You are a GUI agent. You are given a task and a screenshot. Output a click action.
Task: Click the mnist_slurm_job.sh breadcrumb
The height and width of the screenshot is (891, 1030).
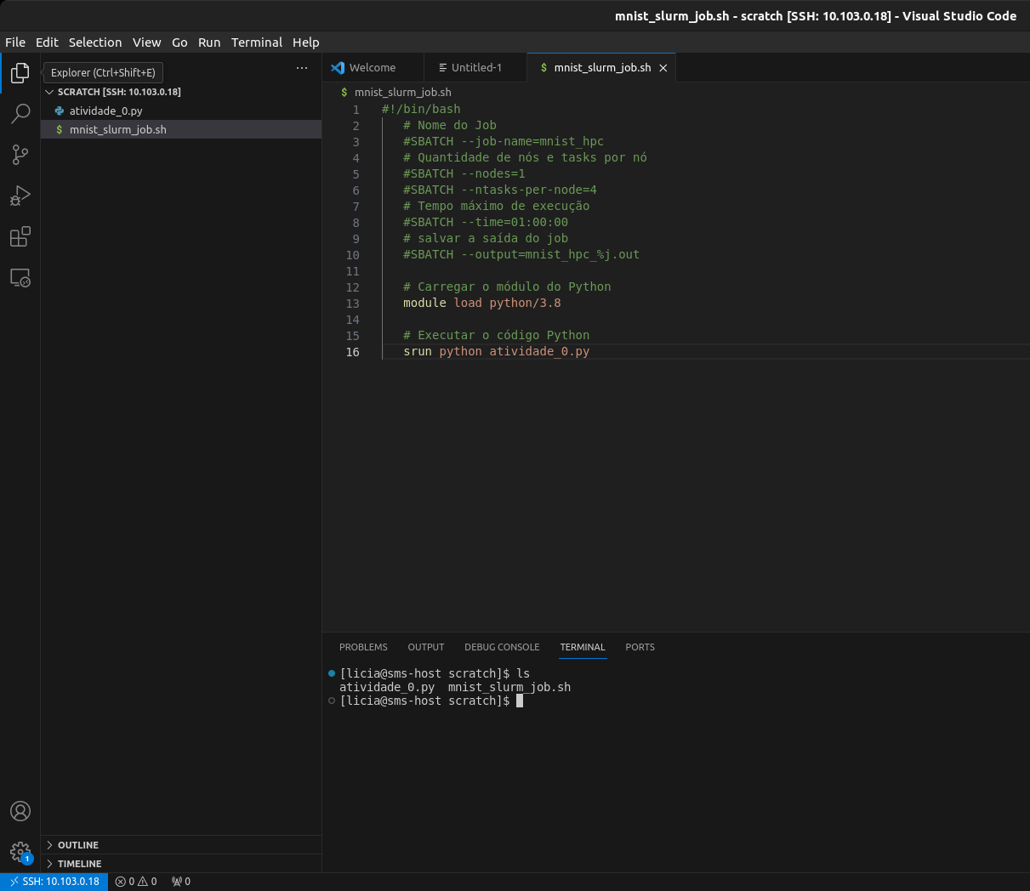403,92
